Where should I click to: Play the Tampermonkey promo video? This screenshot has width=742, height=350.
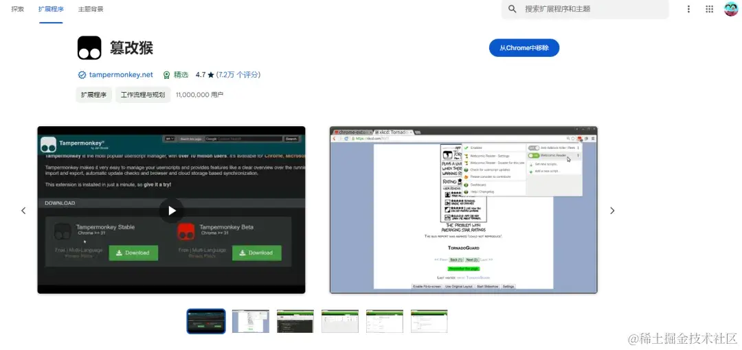pyautogui.click(x=171, y=211)
